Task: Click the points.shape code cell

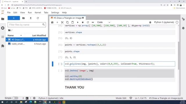Action: (119, 51)
